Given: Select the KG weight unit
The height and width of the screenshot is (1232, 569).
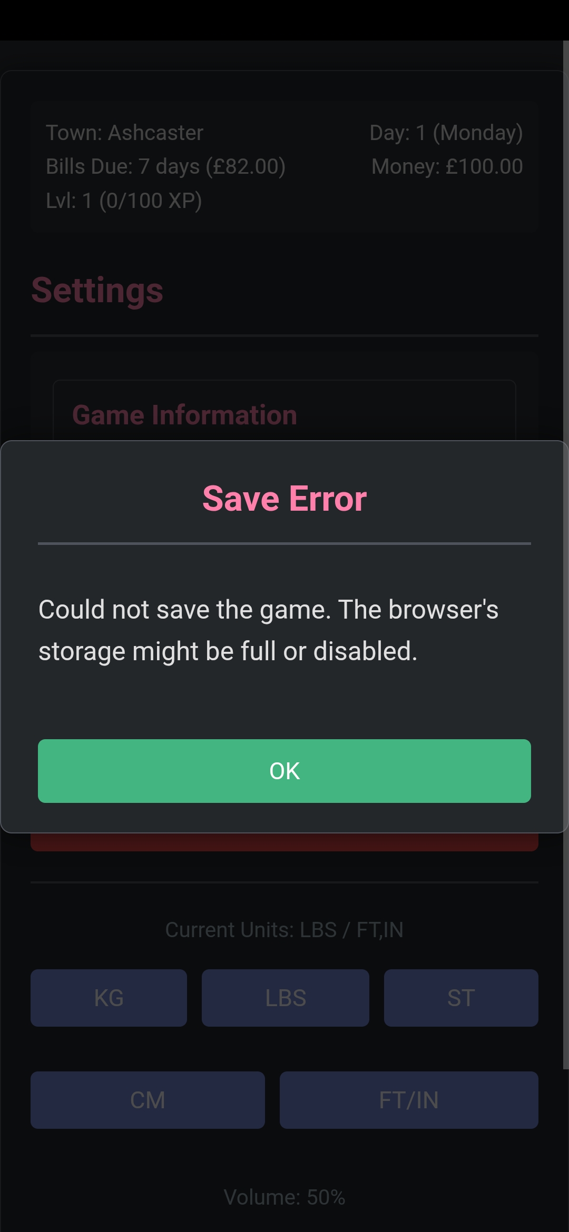Looking at the screenshot, I should pyautogui.click(x=109, y=998).
